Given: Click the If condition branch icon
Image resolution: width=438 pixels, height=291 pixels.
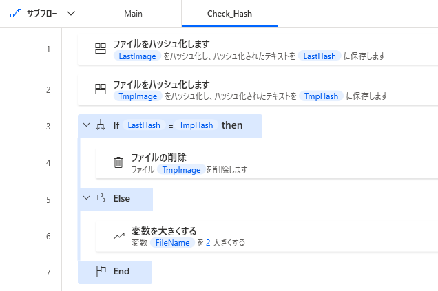Looking at the screenshot, I should 100,125.
